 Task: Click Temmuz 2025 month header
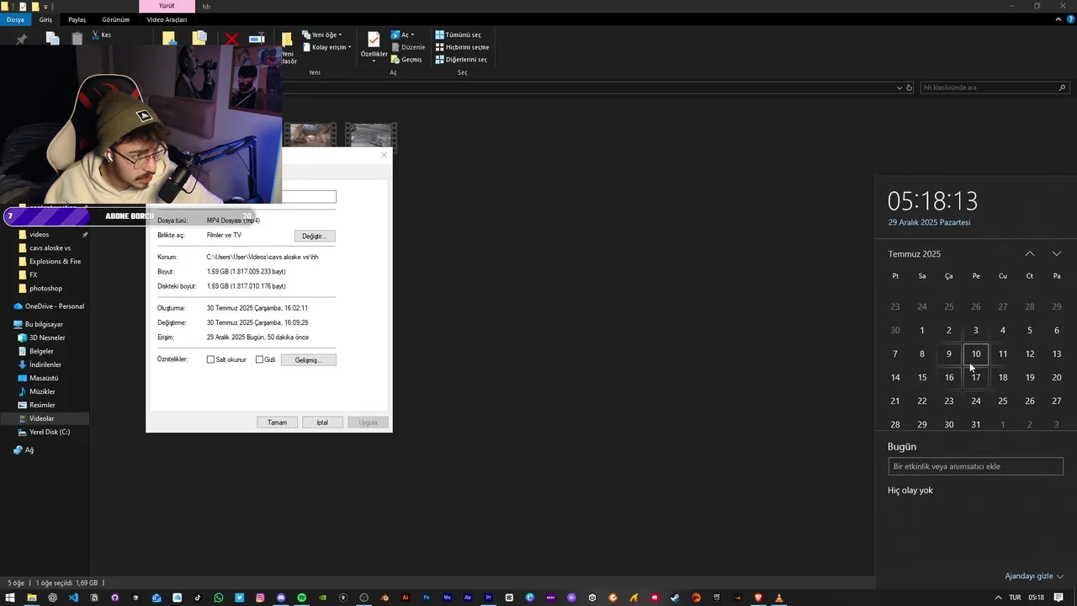coord(915,253)
